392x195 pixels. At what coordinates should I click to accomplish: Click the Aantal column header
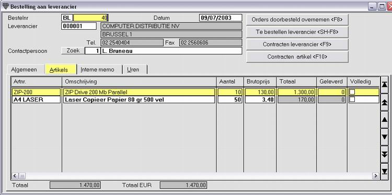pos(230,82)
